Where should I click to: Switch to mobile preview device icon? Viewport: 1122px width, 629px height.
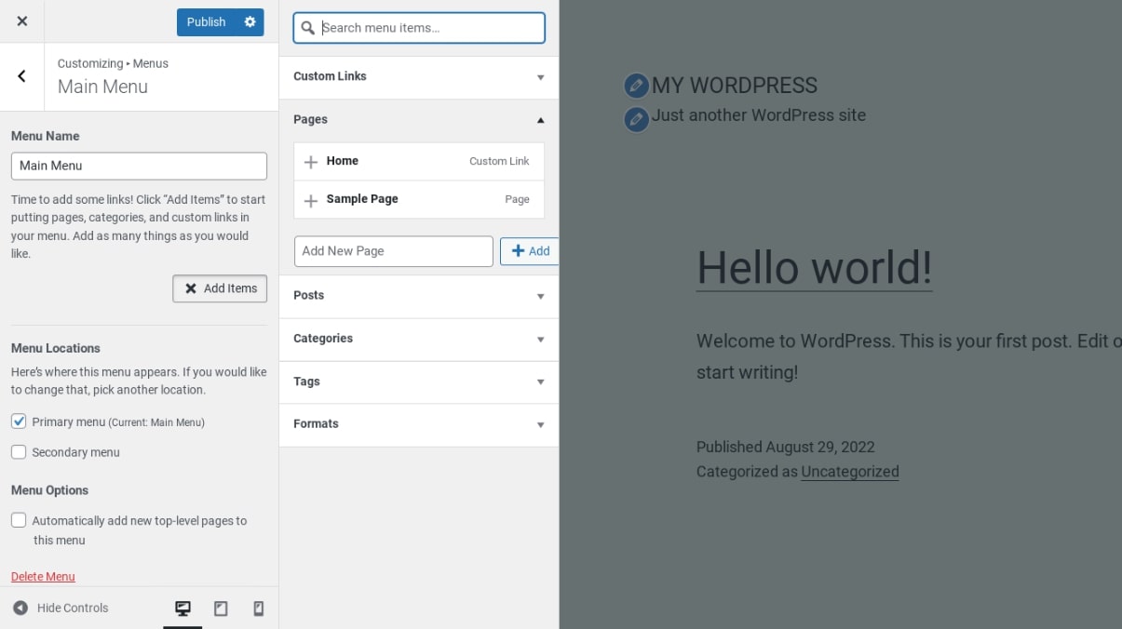pos(259,609)
